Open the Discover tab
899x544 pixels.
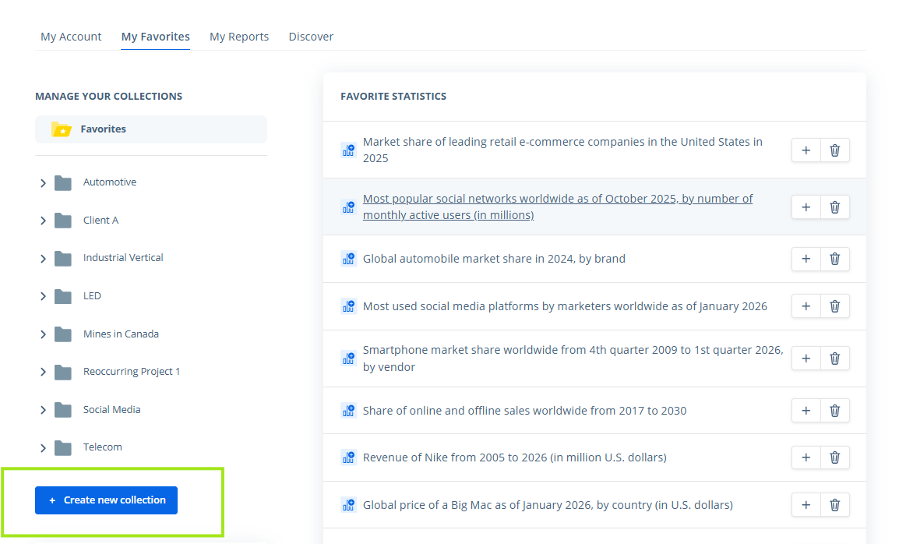pyautogui.click(x=311, y=37)
